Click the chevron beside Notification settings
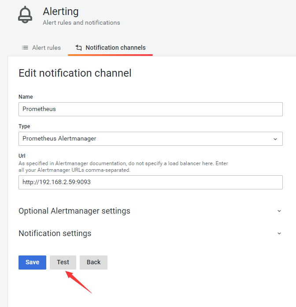 279,233
